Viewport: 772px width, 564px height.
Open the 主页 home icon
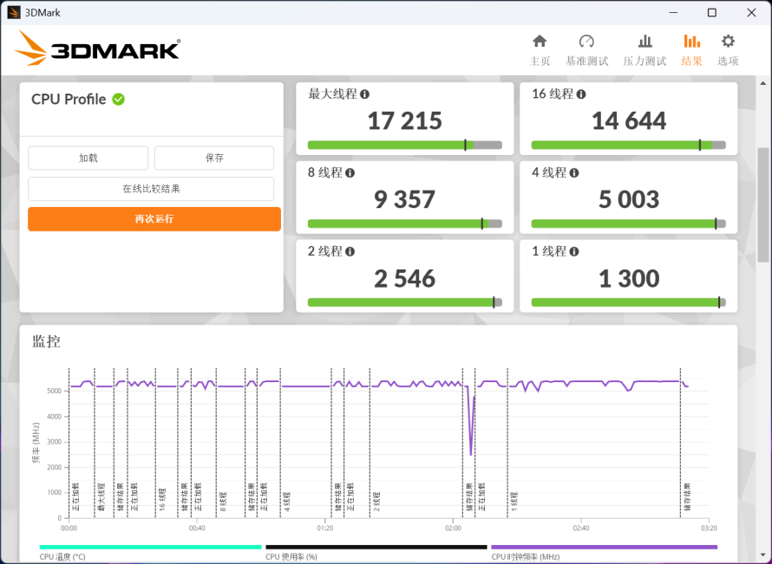pos(540,42)
